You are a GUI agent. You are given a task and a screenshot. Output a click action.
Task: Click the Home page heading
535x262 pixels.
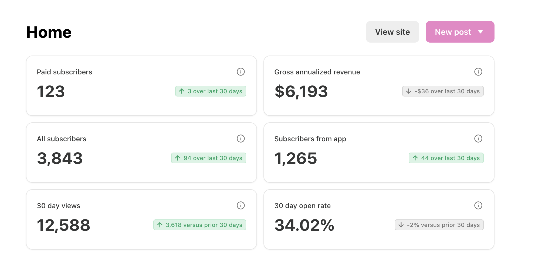coord(49,32)
